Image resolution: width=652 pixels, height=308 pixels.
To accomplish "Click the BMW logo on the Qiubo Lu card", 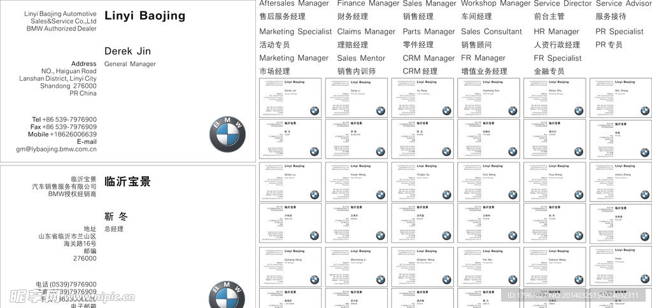I will click(315, 195).
